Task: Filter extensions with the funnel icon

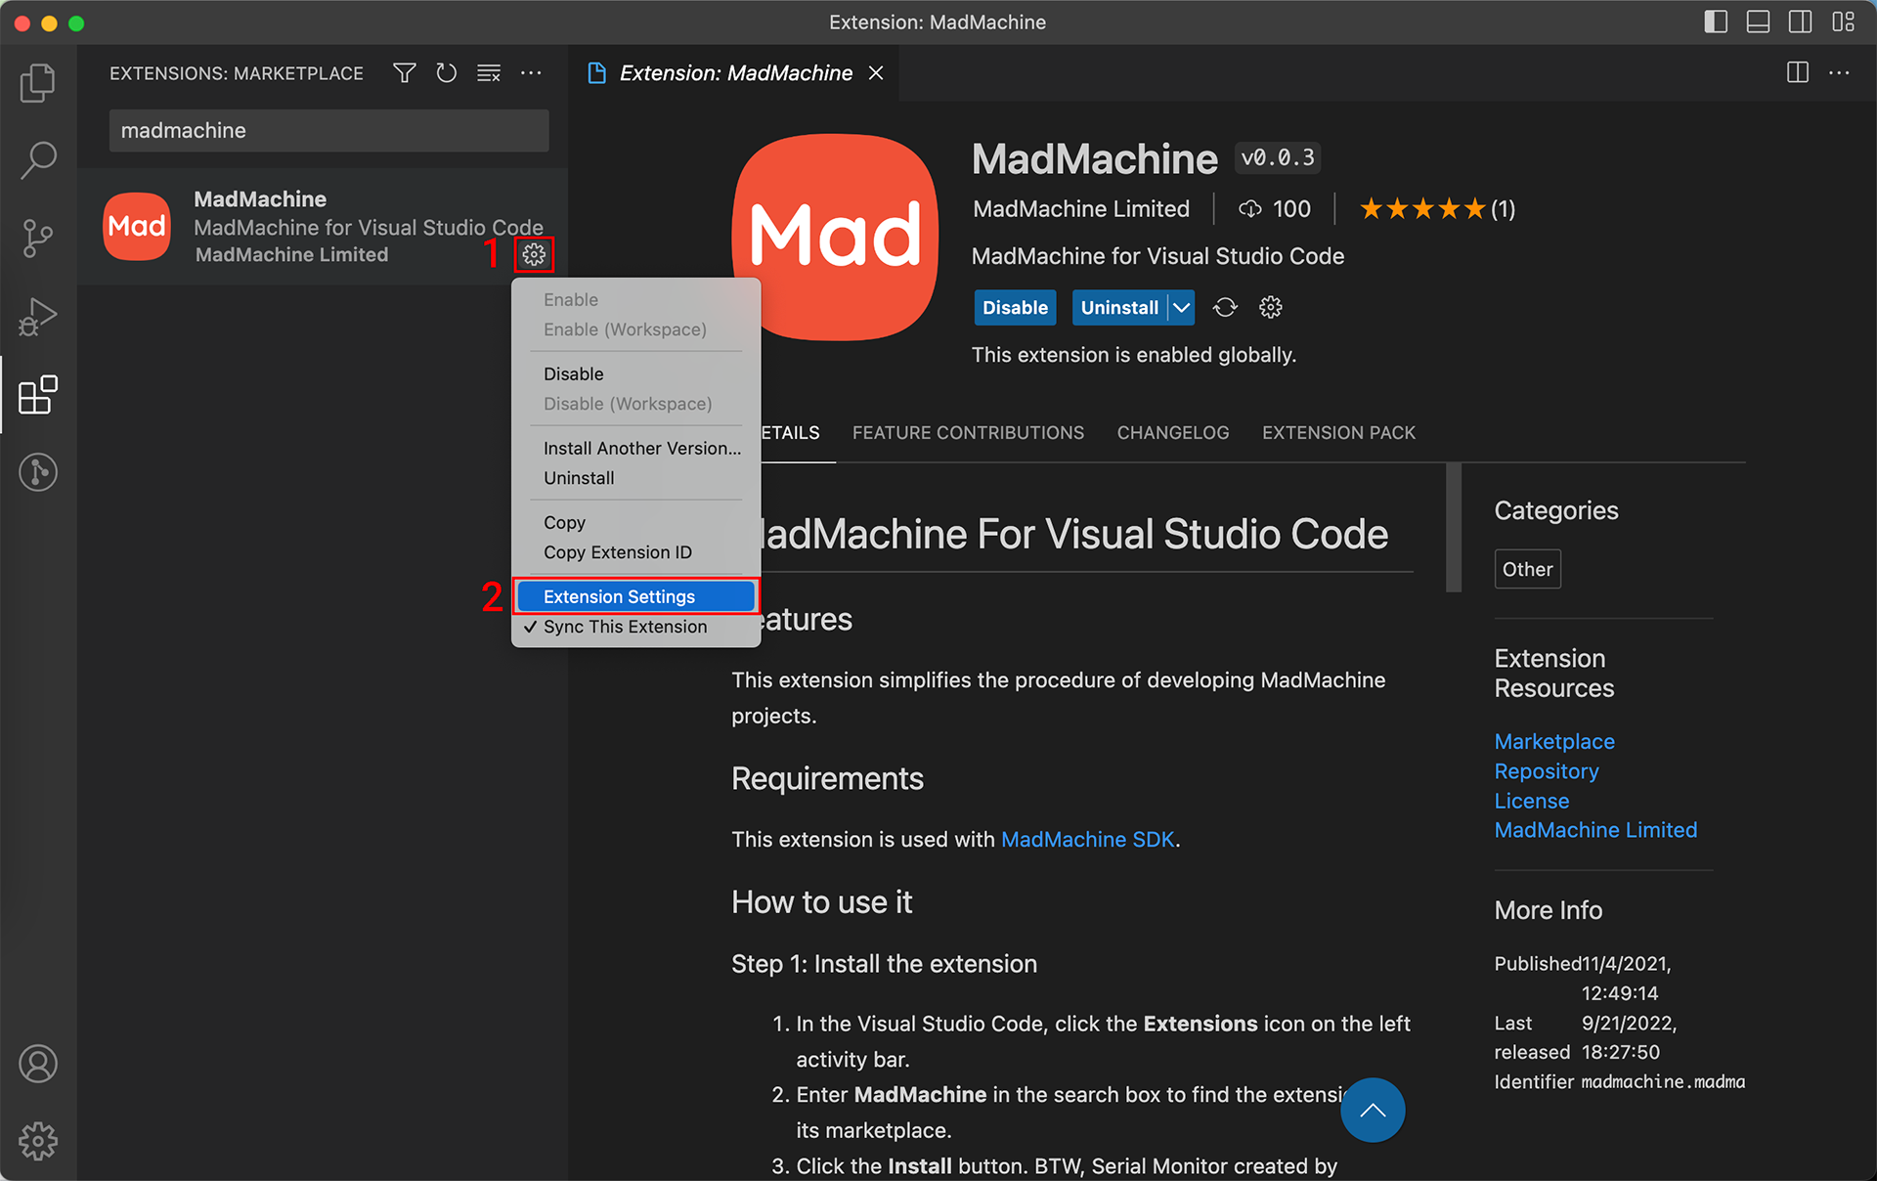Action: coord(405,73)
